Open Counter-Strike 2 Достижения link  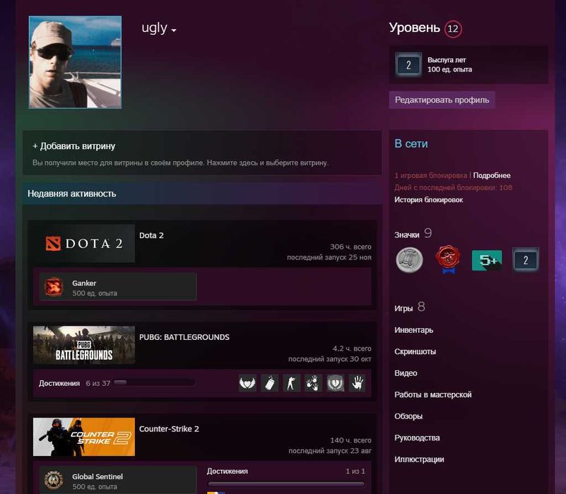pos(228,471)
